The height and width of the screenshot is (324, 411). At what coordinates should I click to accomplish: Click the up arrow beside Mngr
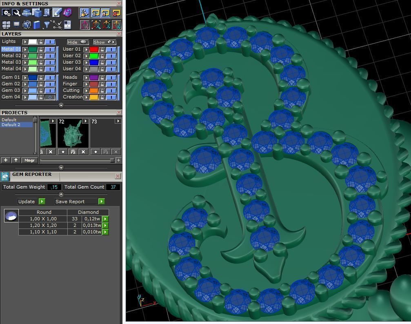pyautogui.click(x=16, y=160)
